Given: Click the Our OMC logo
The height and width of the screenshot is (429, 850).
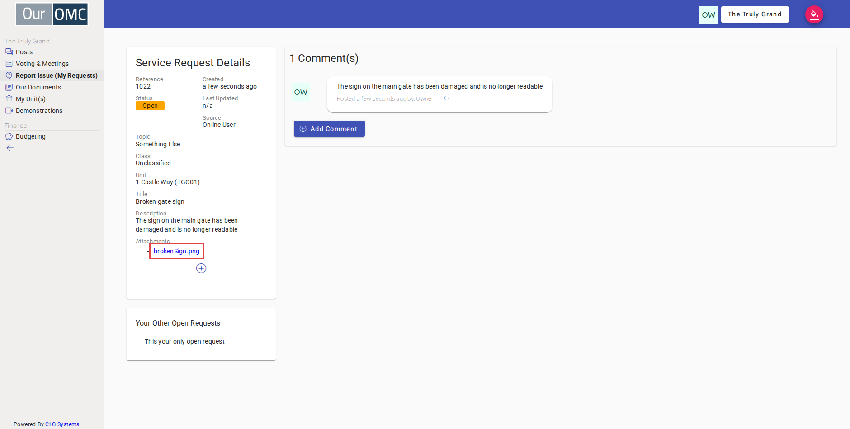Looking at the screenshot, I should (x=52, y=14).
